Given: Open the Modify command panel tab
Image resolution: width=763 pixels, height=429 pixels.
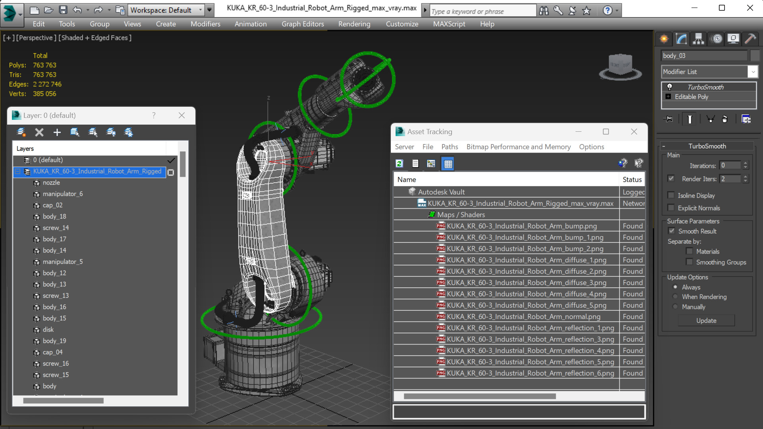Looking at the screenshot, I should pyautogui.click(x=681, y=39).
